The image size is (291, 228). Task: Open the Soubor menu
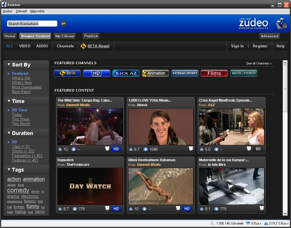7,11
